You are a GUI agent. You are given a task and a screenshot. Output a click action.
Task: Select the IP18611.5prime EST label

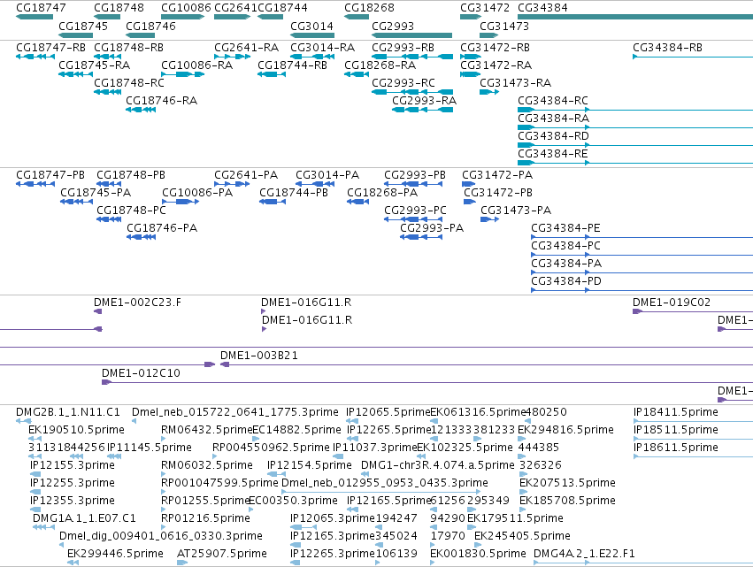click(x=676, y=448)
